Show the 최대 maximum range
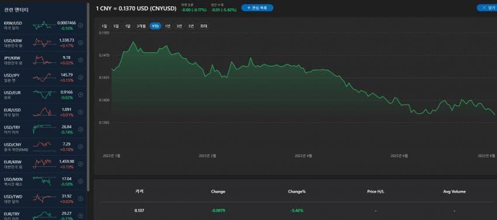The image size is (497, 220). (x=203, y=26)
